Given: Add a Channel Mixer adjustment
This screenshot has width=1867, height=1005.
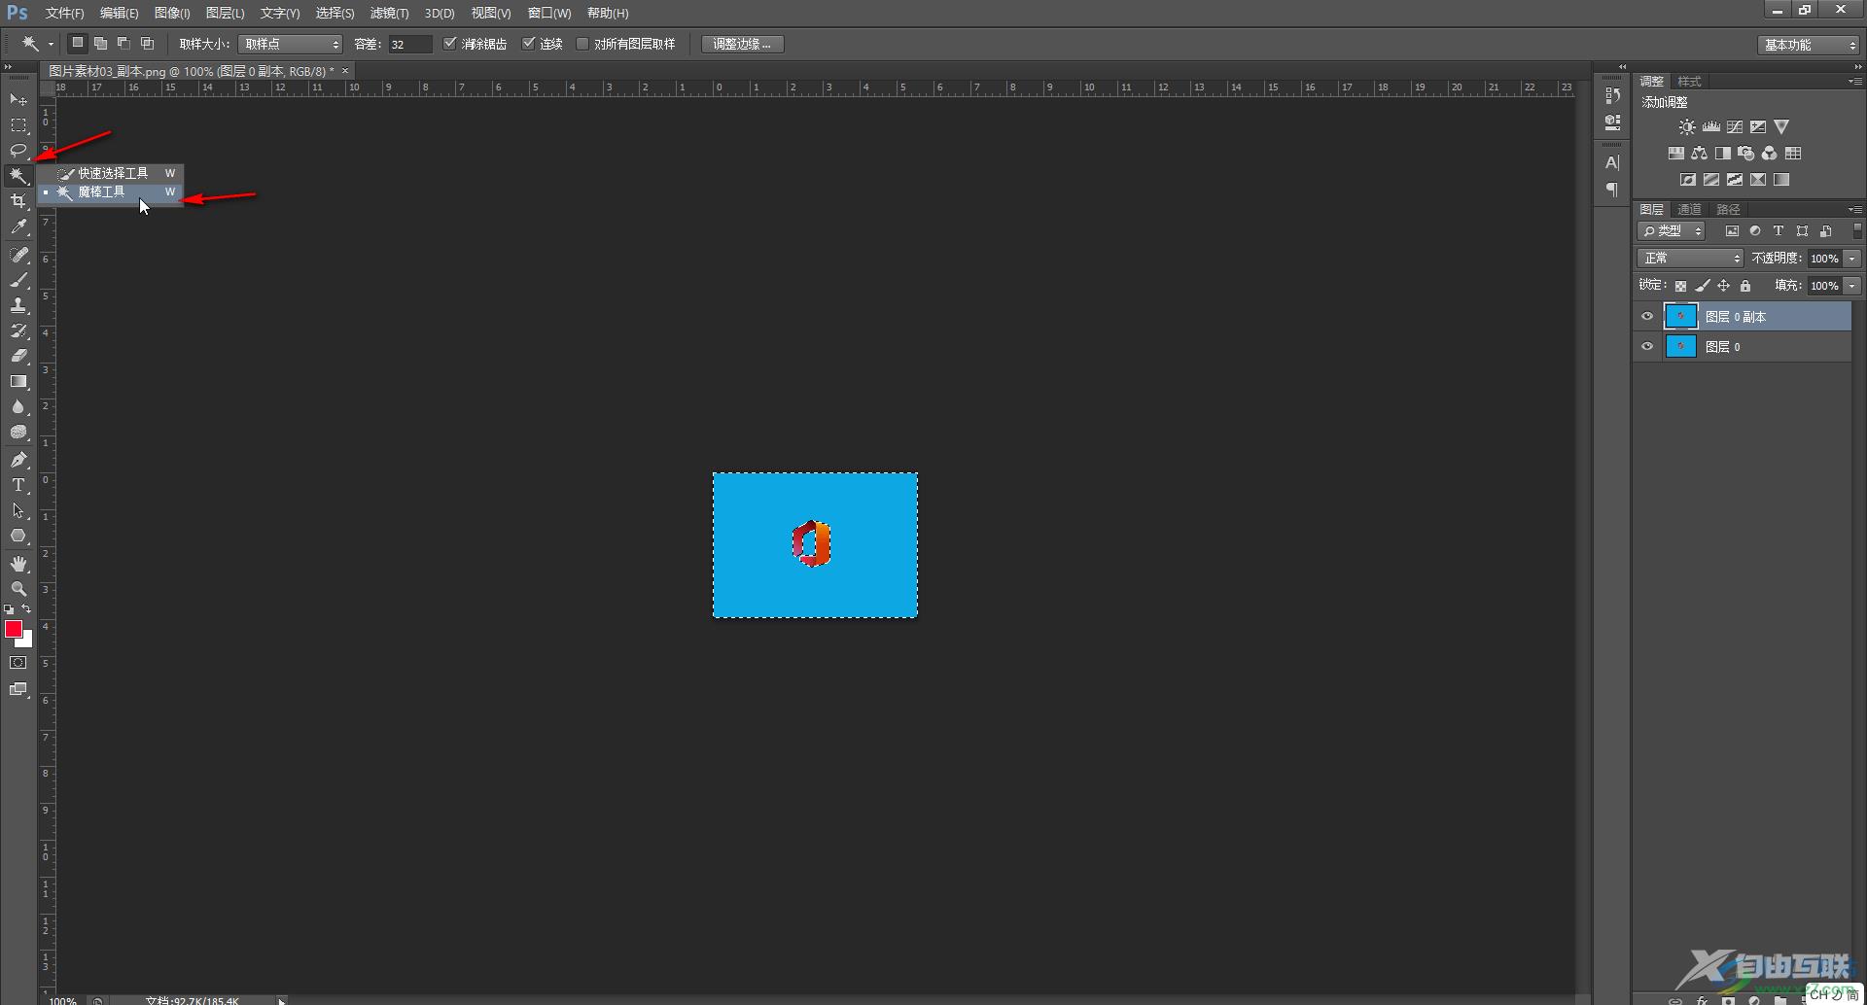Looking at the screenshot, I should (x=1770, y=154).
